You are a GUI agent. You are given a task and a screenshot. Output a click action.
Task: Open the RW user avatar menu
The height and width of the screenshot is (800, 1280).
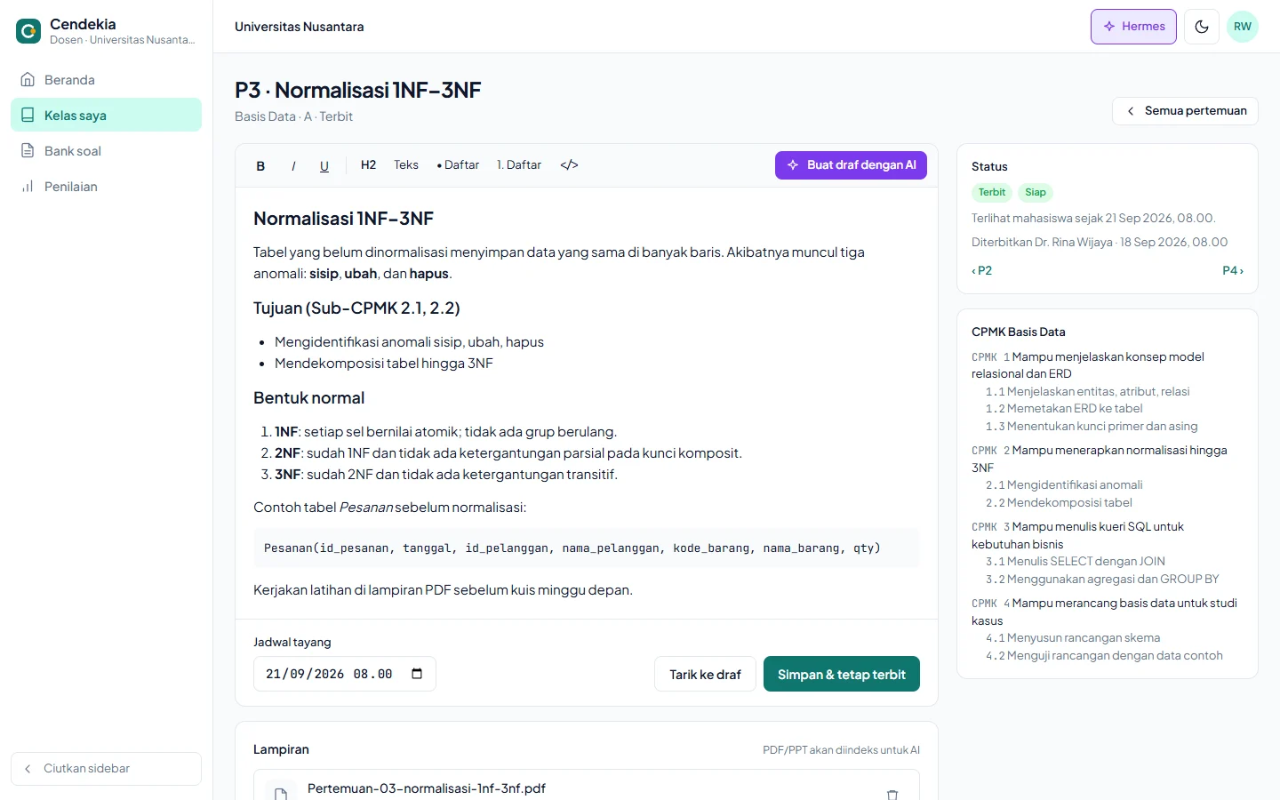[x=1243, y=27]
